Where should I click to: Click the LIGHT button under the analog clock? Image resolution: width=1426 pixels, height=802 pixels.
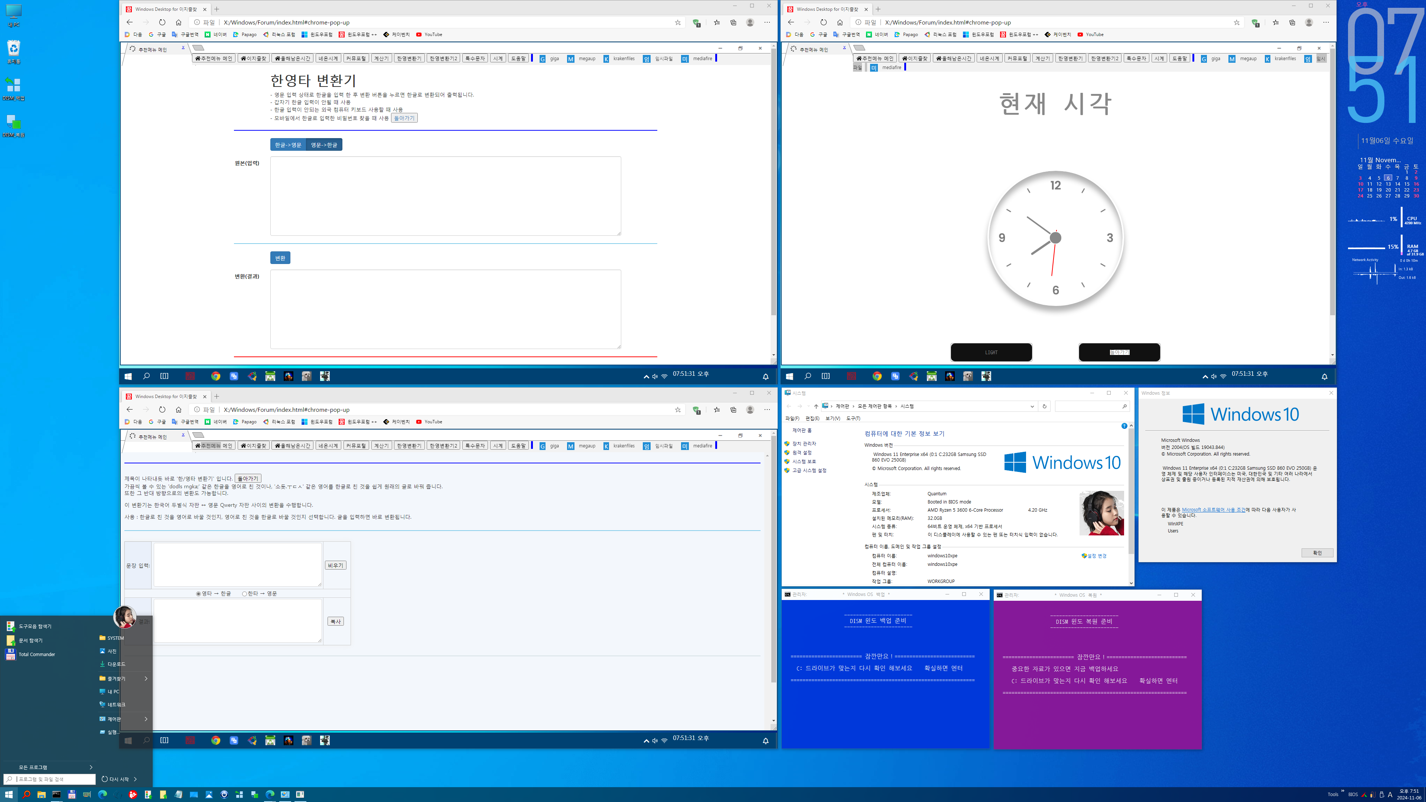(x=992, y=352)
